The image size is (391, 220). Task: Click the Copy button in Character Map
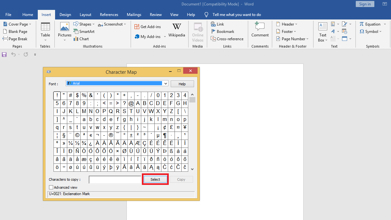coord(181,179)
